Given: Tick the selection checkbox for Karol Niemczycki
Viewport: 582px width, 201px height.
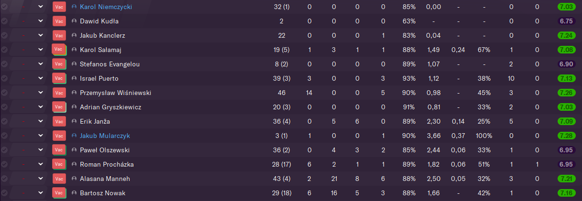Looking at the screenshot, I should tap(4, 7).
